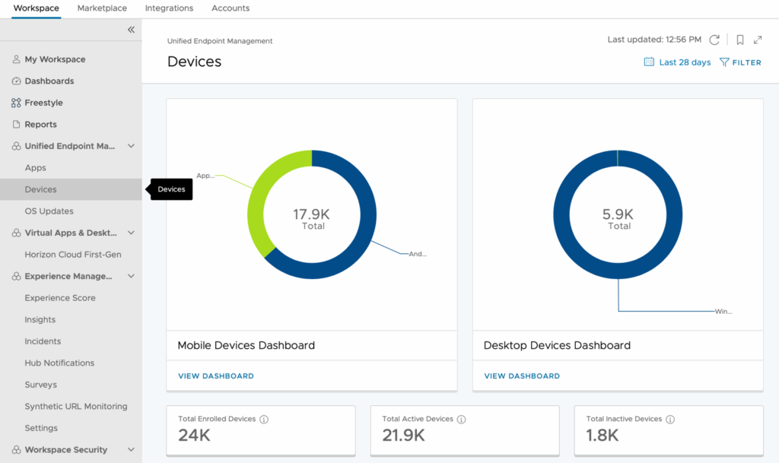Collapse the Virtual Apps & Desktops section
This screenshot has height=463, width=779.
(131, 233)
